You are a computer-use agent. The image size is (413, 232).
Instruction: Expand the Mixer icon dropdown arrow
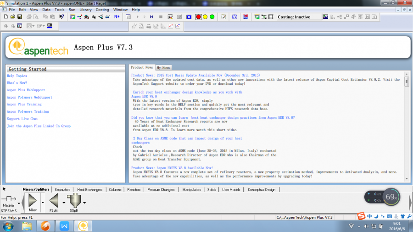click(43, 203)
